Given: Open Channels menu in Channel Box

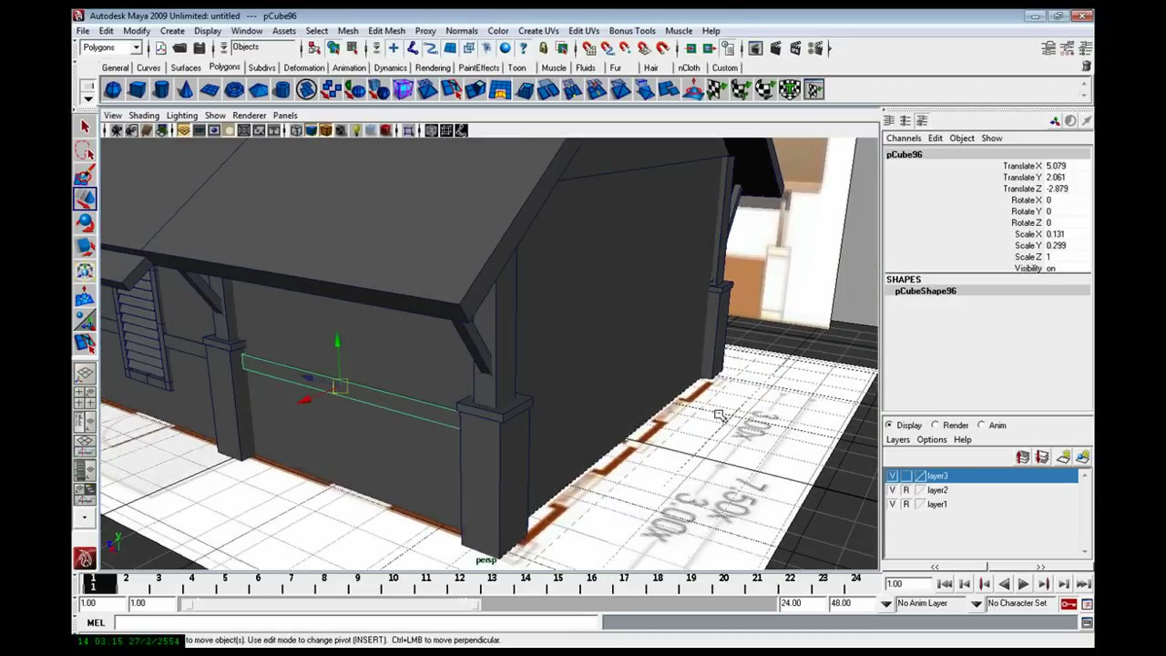Looking at the screenshot, I should 904,138.
